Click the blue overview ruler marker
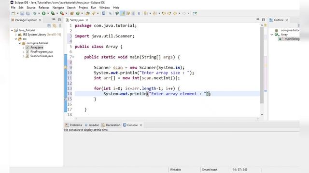This screenshot has width=309, height=173. [x=266, y=91]
